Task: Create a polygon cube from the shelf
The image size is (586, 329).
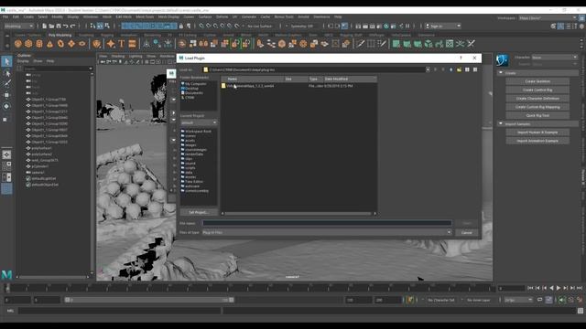Action: tap(28, 44)
